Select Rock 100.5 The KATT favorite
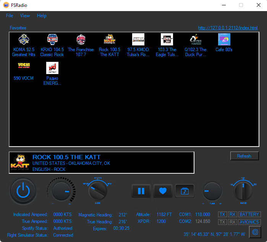267x242 pixels. pyautogui.click(x=110, y=45)
